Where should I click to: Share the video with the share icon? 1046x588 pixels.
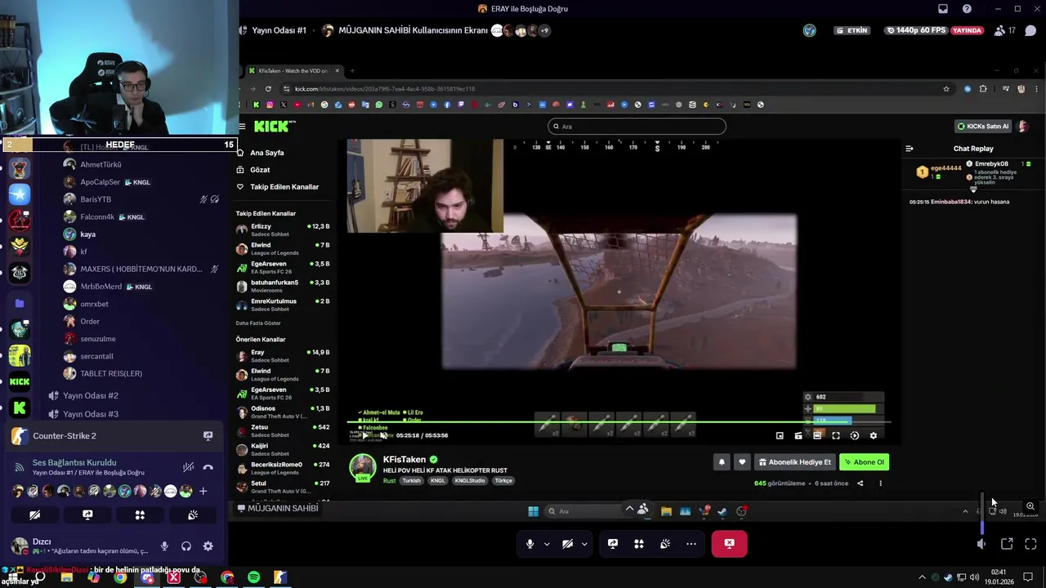860,483
